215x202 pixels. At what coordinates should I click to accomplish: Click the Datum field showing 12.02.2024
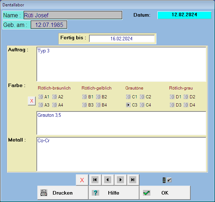pyautogui.click(x=184, y=15)
